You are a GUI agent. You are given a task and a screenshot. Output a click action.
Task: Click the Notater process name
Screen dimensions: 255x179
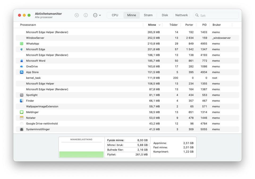tap(31, 118)
